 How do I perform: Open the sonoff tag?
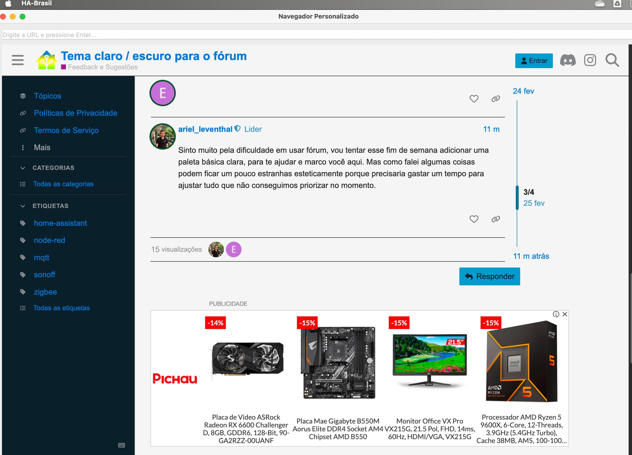click(x=44, y=275)
